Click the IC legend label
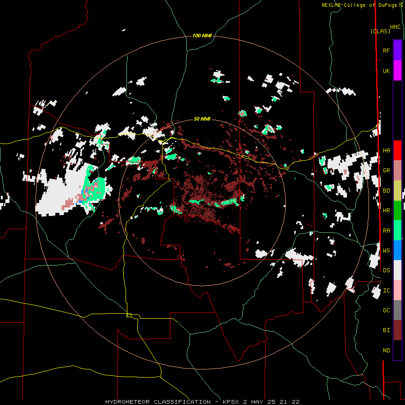 point(386,291)
